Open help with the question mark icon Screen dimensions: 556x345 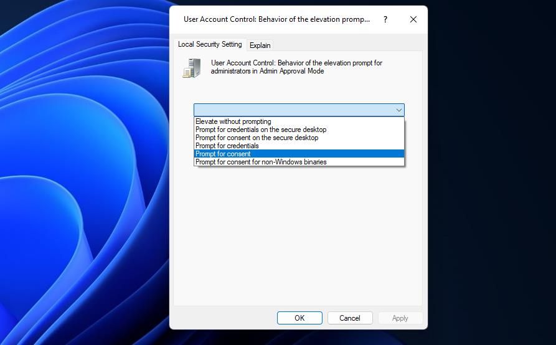[x=385, y=19]
